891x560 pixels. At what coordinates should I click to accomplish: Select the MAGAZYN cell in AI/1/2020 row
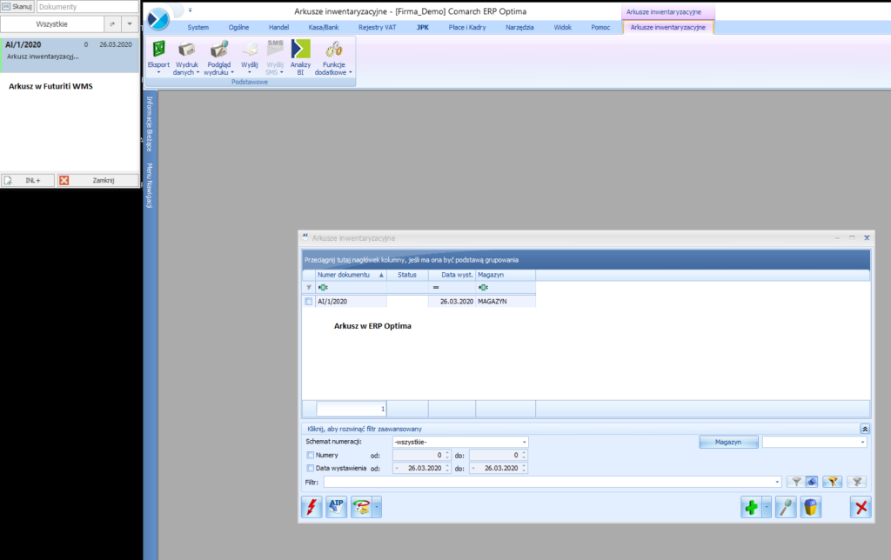[506, 302]
